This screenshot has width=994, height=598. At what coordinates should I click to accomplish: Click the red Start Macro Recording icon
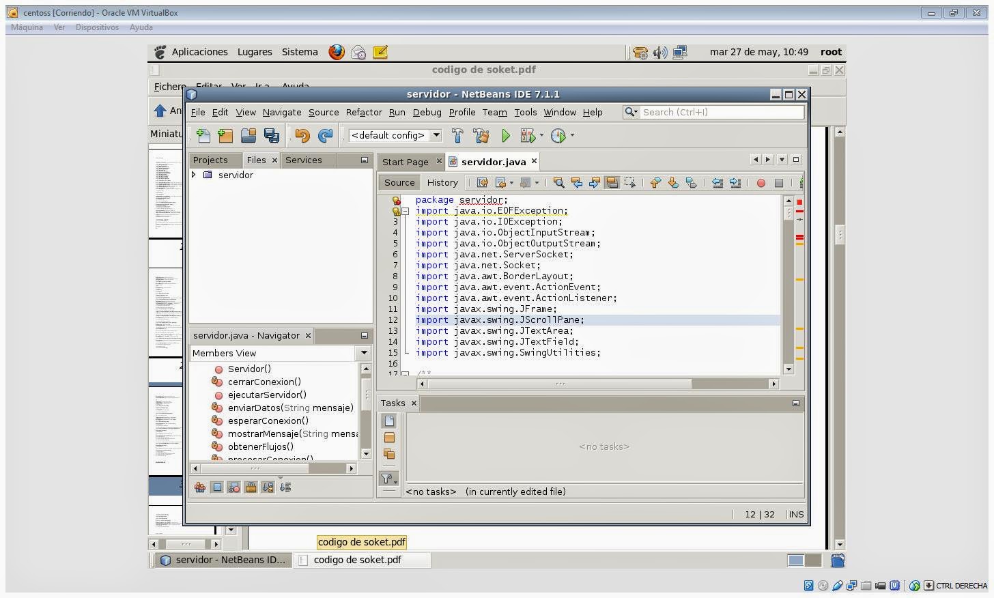[x=761, y=183]
